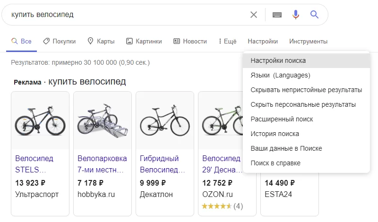Viewport: 378px width, 222px height.
Task: Toggle Скрывать непристойные результаты option
Action: pyautogui.click(x=306, y=90)
